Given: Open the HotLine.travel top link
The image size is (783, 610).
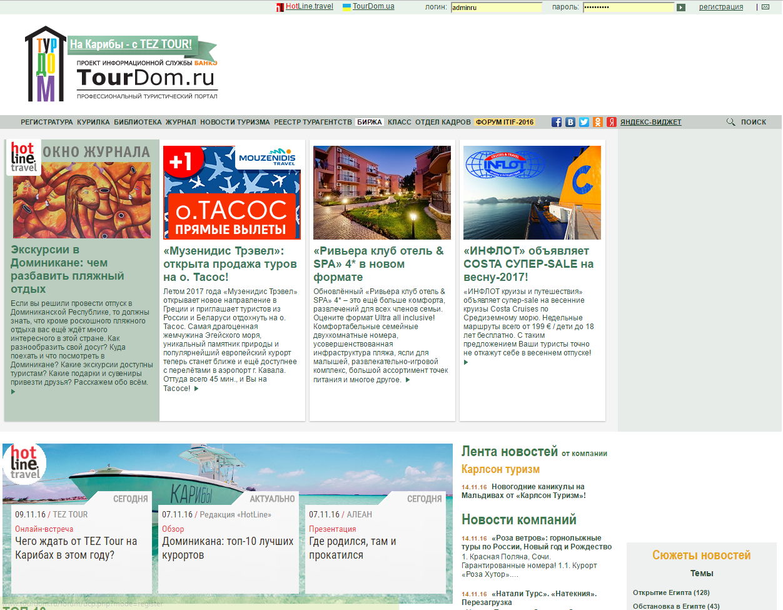Looking at the screenshot, I should tap(310, 6).
